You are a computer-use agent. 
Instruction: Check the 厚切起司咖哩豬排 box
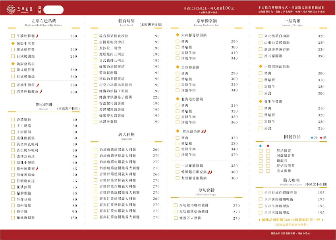click(176, 205)
